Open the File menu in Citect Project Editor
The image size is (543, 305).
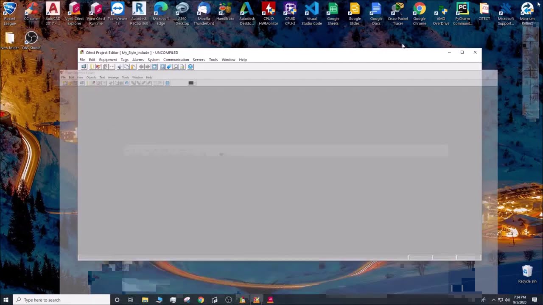[x=82, y=60]
